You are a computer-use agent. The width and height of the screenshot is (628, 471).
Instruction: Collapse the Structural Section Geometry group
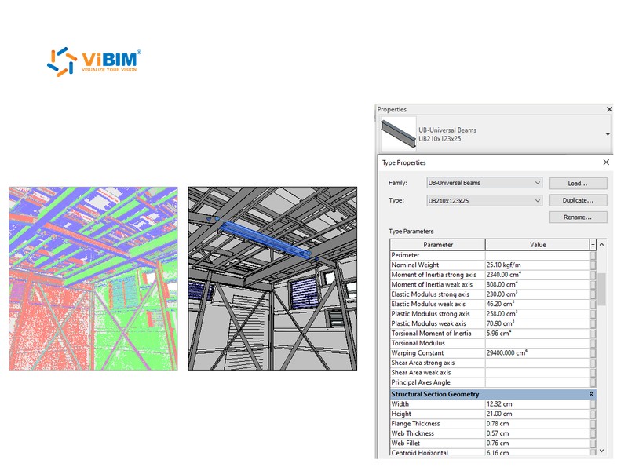(591, 394)
